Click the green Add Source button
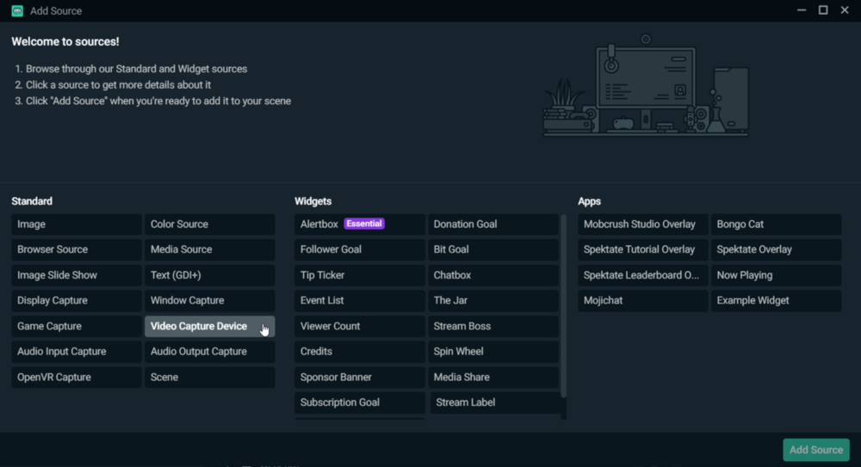 tap(816, 450)
